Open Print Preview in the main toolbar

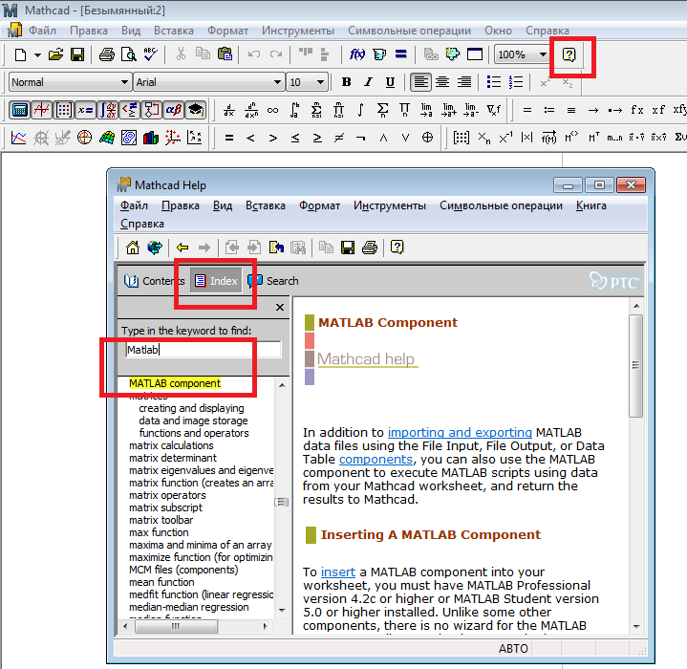(x=129, y=54)
